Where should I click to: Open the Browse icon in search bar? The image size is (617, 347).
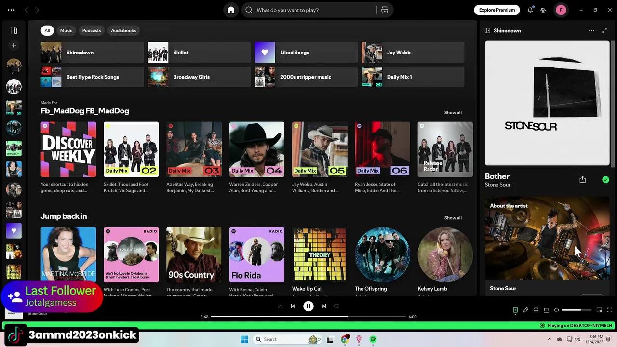pyautogui.click(x=385, y=10)
